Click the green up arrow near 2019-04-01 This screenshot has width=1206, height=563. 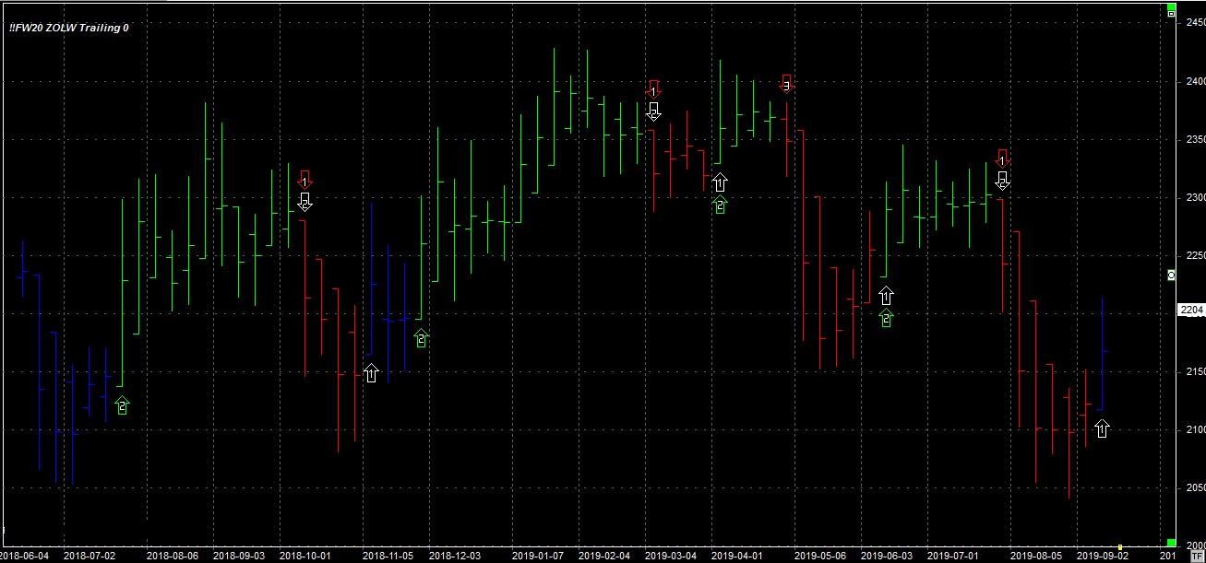[x=720, y=205]
